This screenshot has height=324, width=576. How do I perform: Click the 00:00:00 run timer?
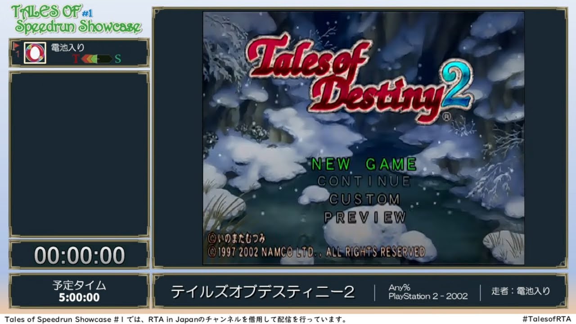pyautogui.click(x=79, y=256)
